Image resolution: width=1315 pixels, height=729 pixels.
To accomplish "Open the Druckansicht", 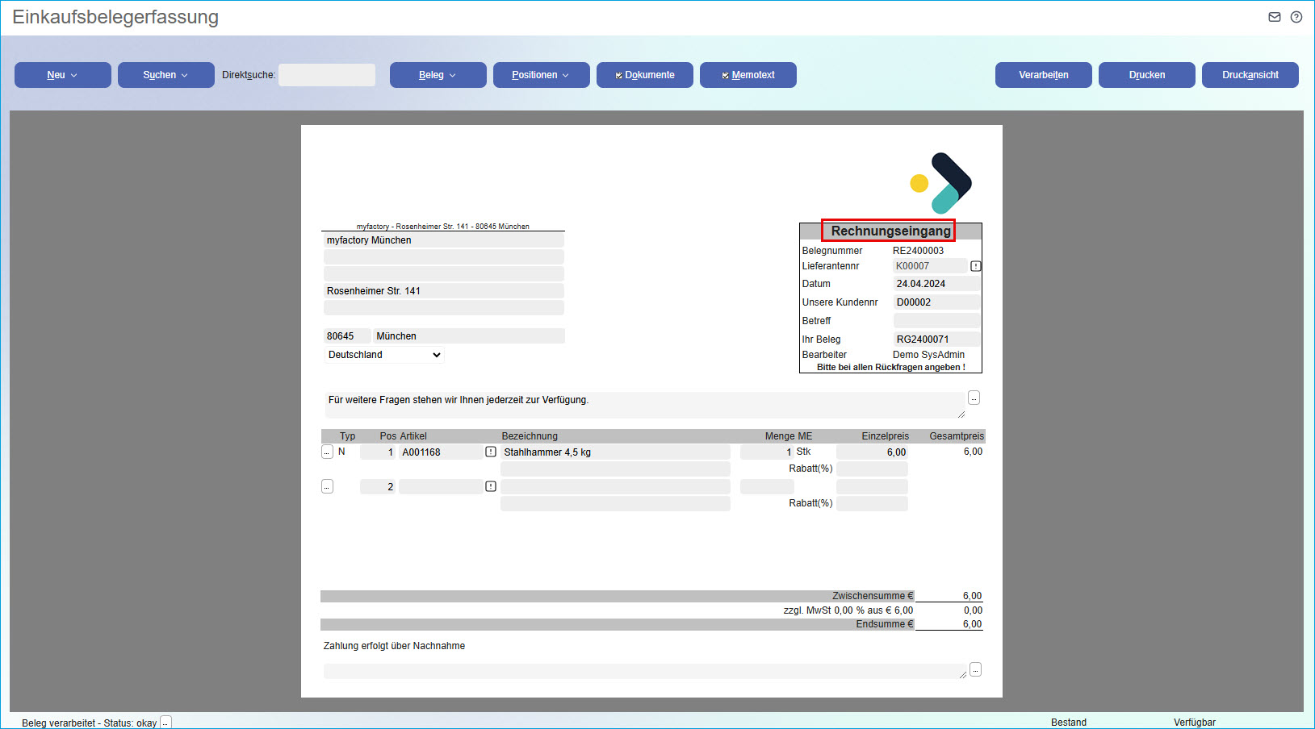I will click(1250, 75).
